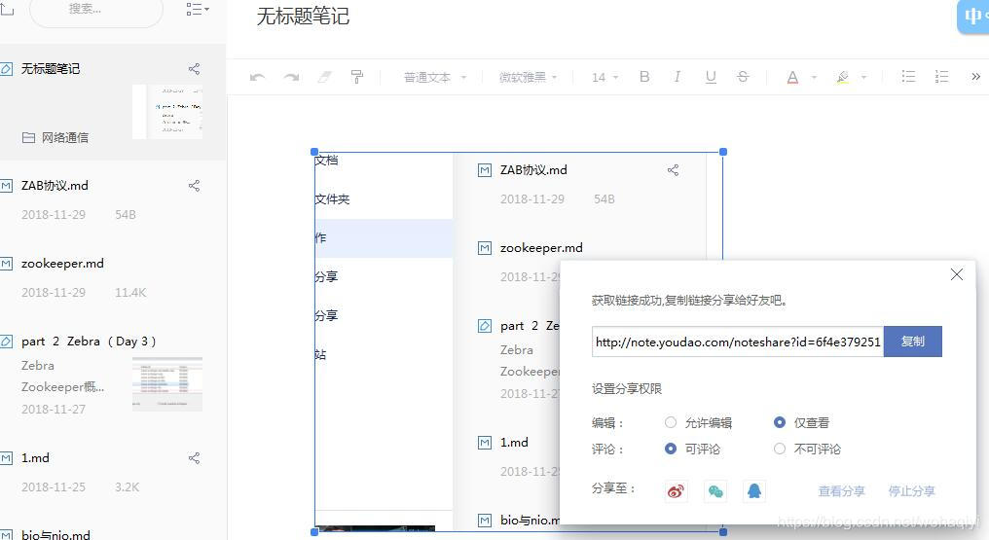Open the font size 14 dropdown
The width and height of the screenshot is (989, 540).
click(x=604, y=78)
